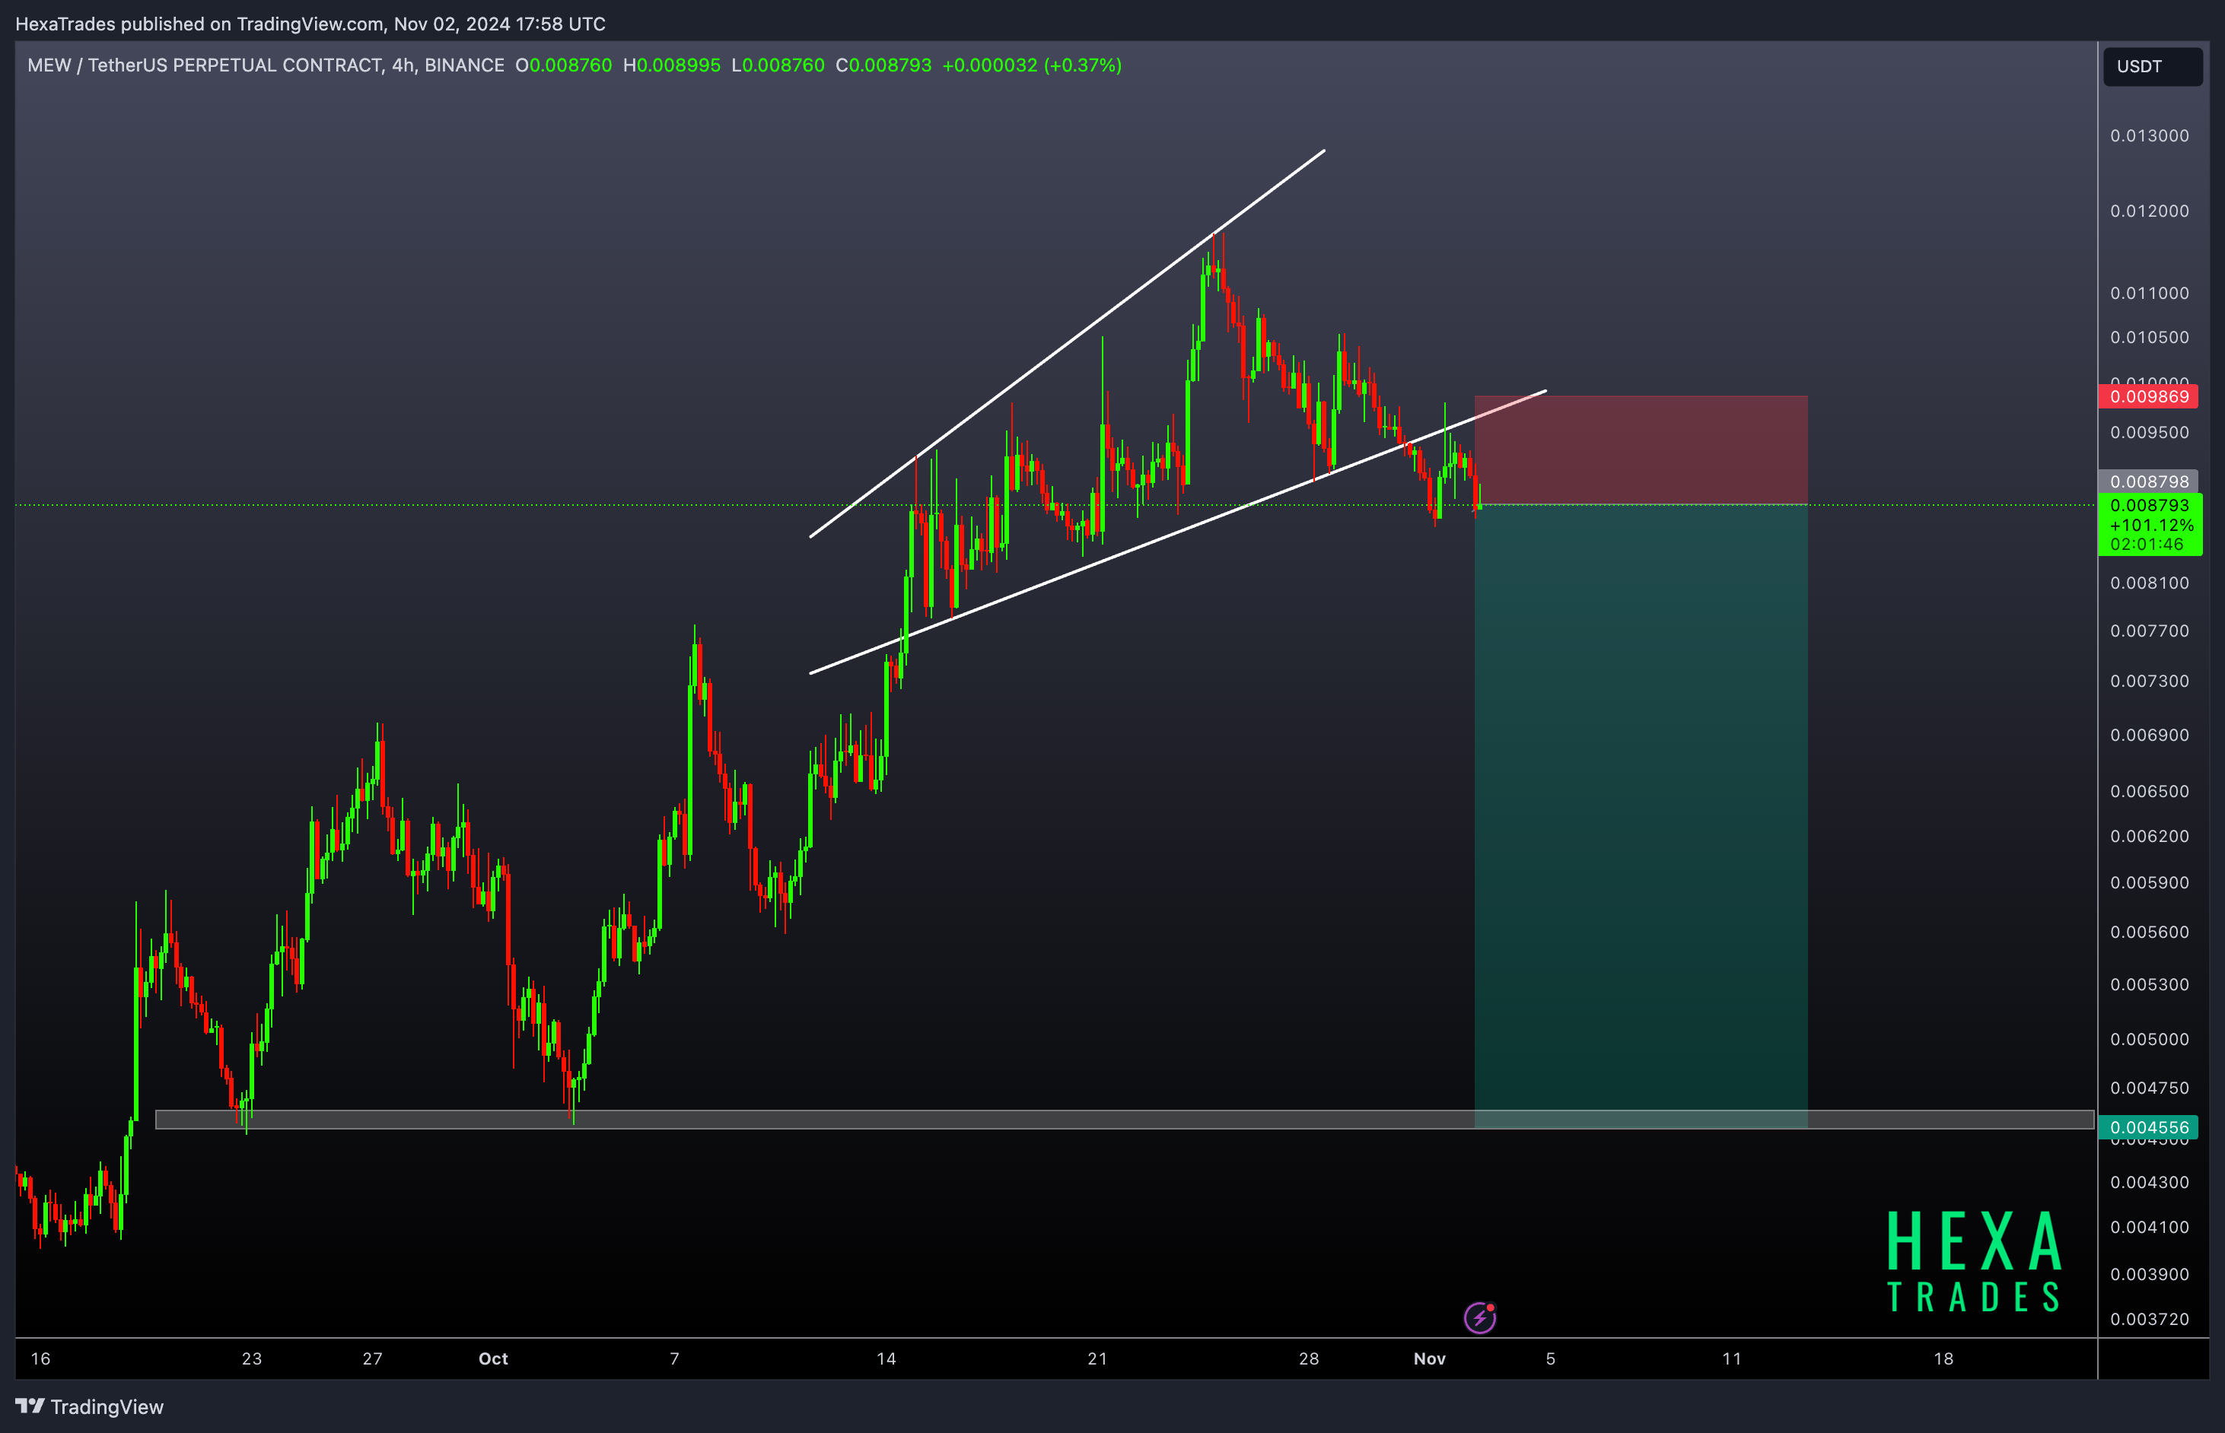The width and height of the screenshot is (2225, 1433).
Task: Click the green 0.008793 current price label
Action: [x=2150, y=525]
